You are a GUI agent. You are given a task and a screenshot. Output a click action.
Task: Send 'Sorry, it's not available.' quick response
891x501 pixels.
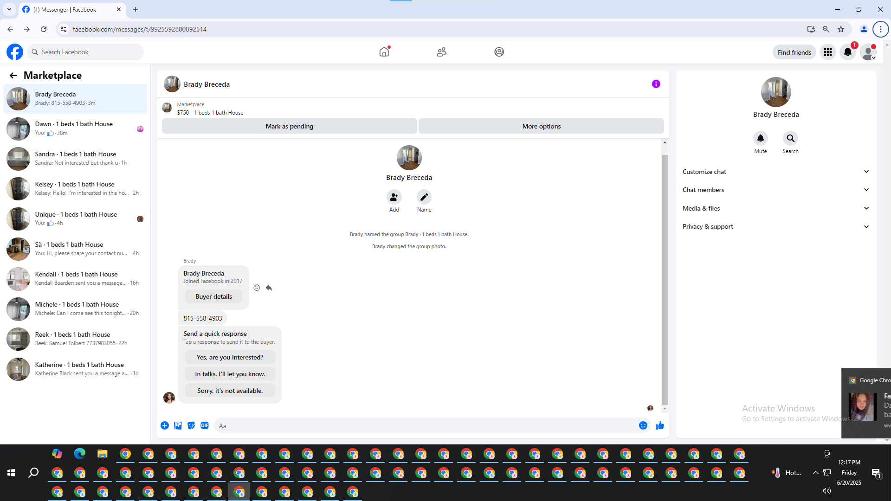(230, 391)
